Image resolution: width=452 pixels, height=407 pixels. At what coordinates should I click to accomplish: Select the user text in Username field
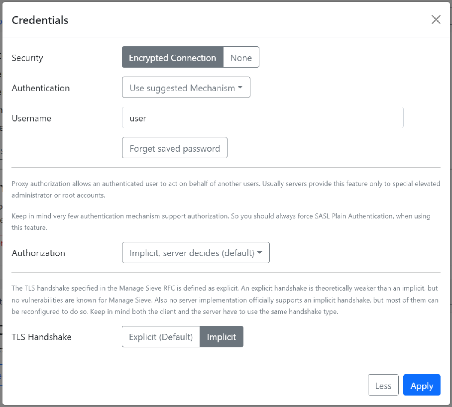[x=138, y=118]
